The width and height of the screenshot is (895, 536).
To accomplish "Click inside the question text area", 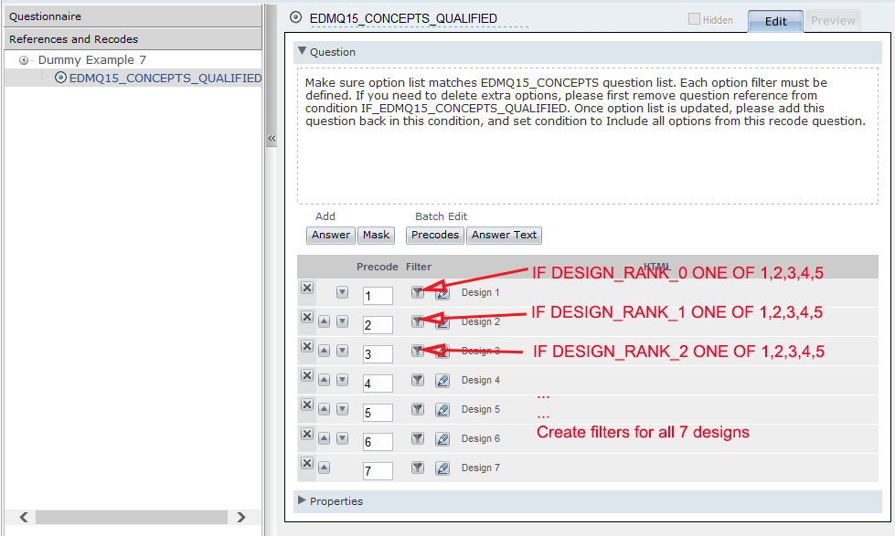I will [x=587, y=136].
